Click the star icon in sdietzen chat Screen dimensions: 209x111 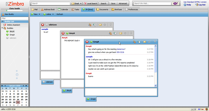coord(105,25)
